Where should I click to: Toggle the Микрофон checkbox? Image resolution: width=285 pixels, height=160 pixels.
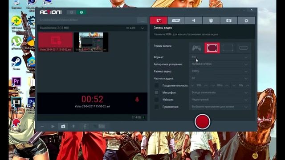(x=156, y=92)
